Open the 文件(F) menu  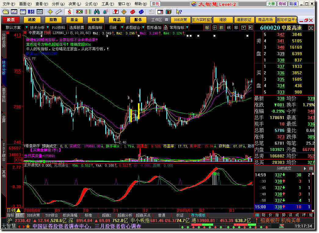(x=9, y=4)
